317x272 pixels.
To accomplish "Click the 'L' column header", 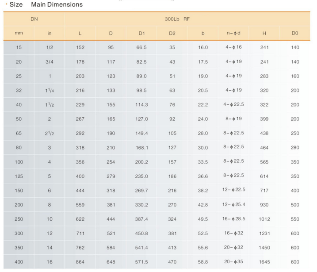I will [x=80, y=33].
